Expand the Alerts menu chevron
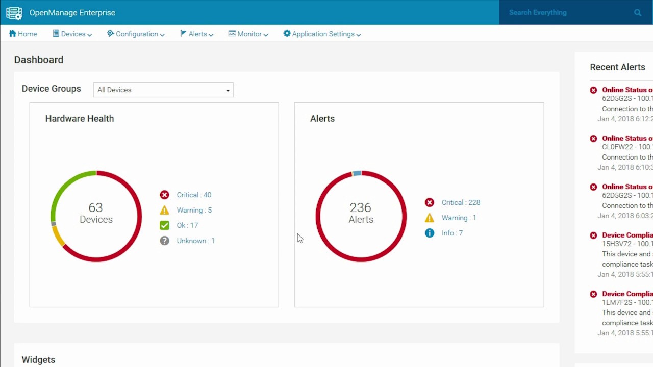This screenshot has height=367, width=653. point(211,35)
